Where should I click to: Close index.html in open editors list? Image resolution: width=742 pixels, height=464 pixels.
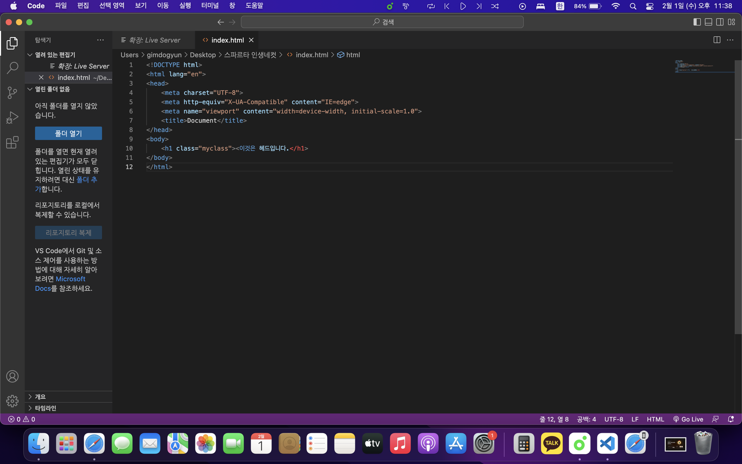(x=41, y=77)
